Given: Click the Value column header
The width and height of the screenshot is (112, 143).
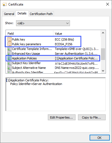Looking at the screenshot, I should point(77,34).
